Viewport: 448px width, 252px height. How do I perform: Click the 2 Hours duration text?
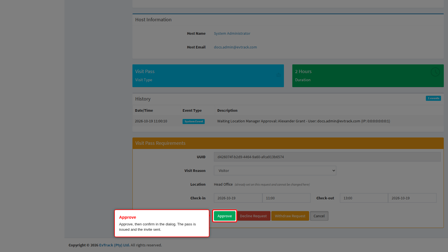click(303, 71)
